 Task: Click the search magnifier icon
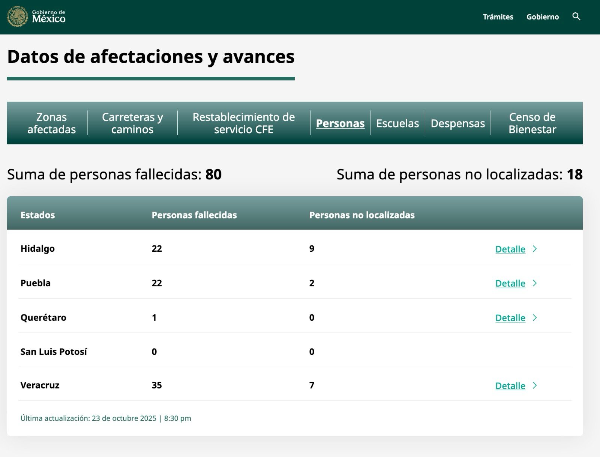click(576, 16)
